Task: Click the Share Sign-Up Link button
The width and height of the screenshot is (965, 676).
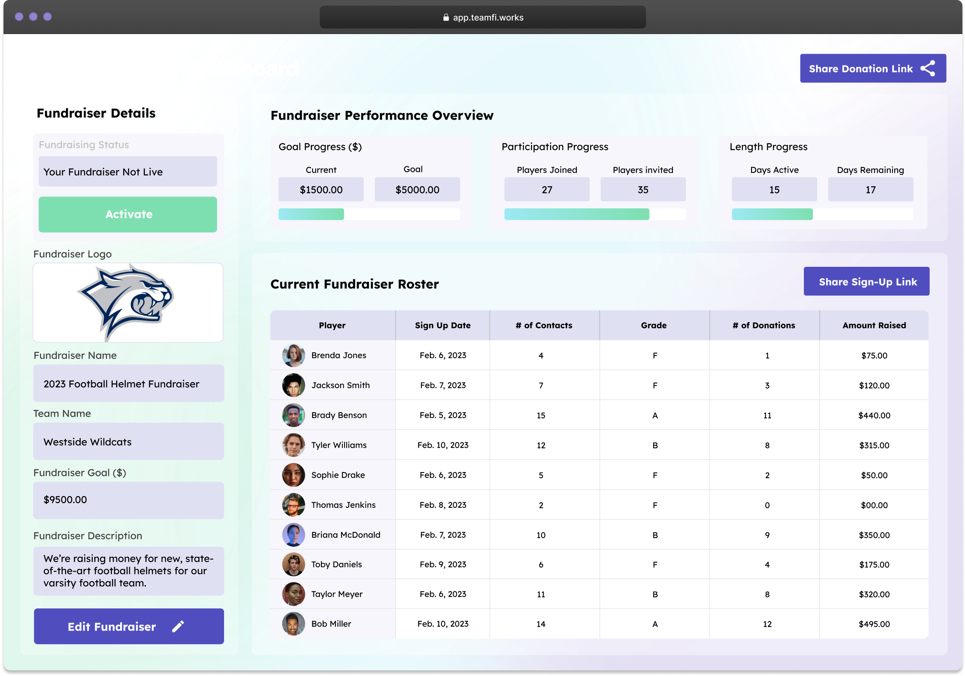Action: [867, 281]
